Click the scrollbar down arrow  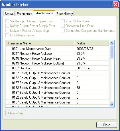[x=111, y=104]
